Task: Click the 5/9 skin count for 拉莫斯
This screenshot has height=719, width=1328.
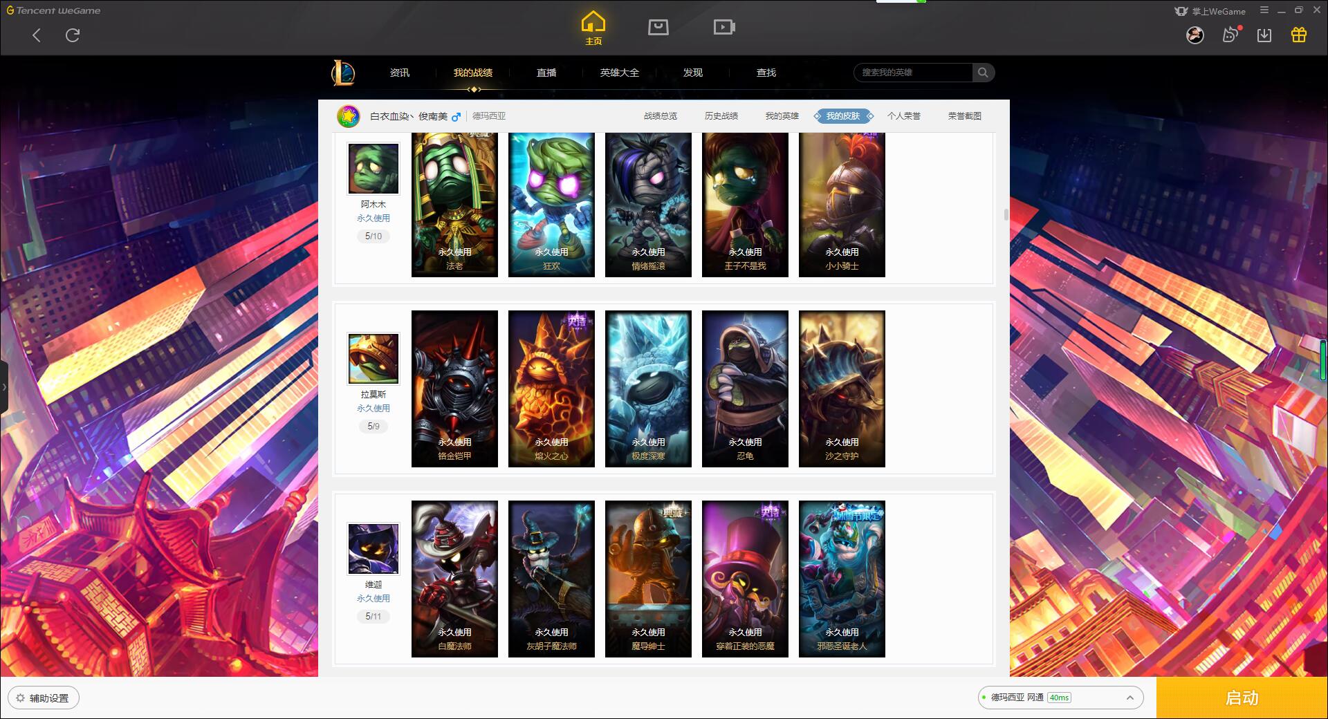Action: (373, 427)
